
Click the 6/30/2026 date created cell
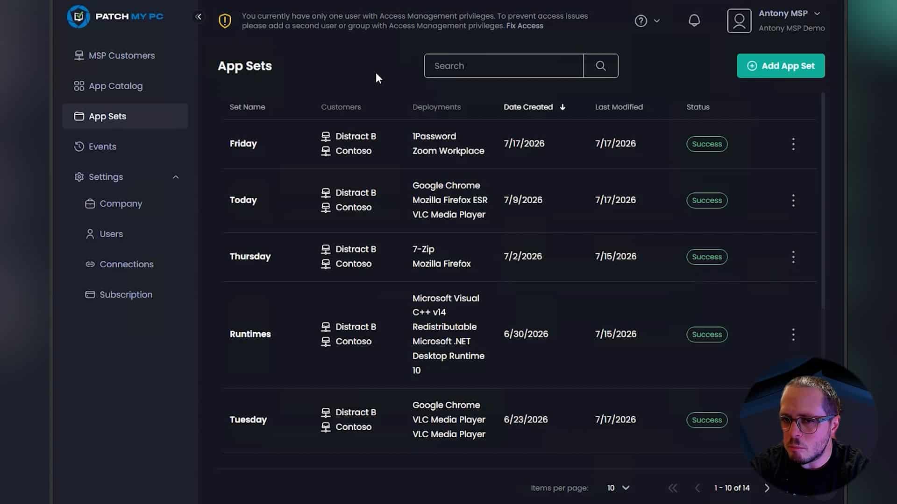click(x=526, y=334)
